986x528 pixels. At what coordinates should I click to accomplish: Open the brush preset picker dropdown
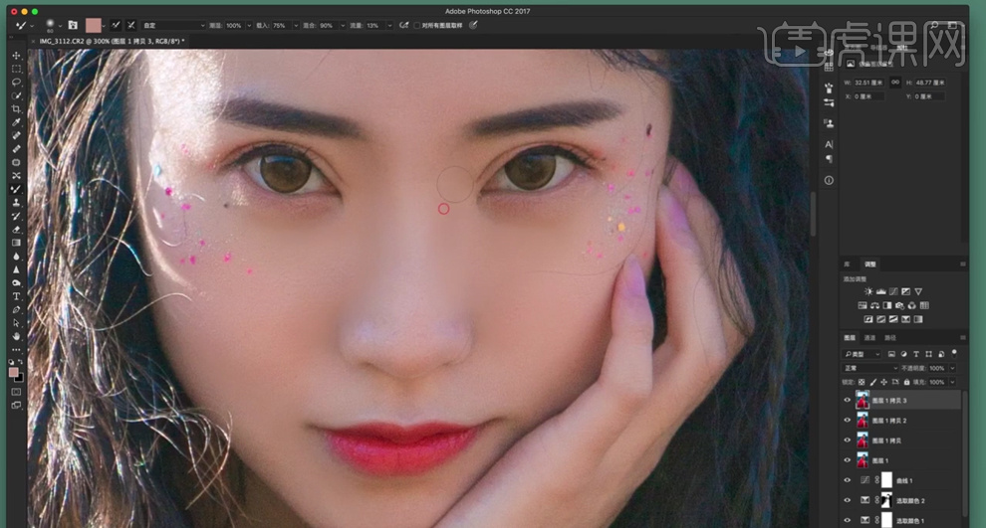(60, 26)
